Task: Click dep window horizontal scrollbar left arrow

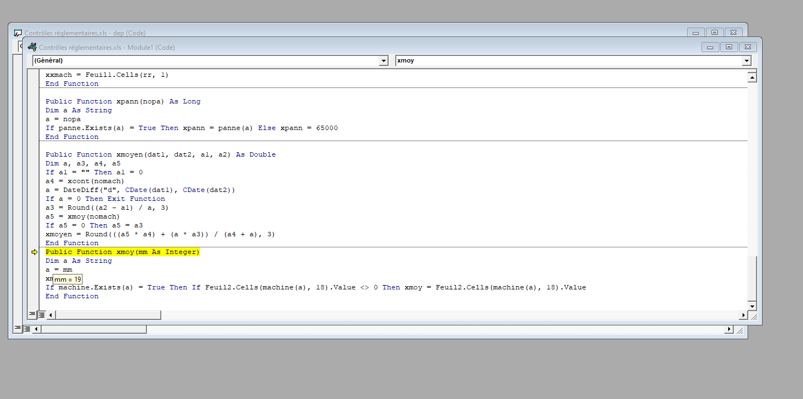Action: coord(37,329)
